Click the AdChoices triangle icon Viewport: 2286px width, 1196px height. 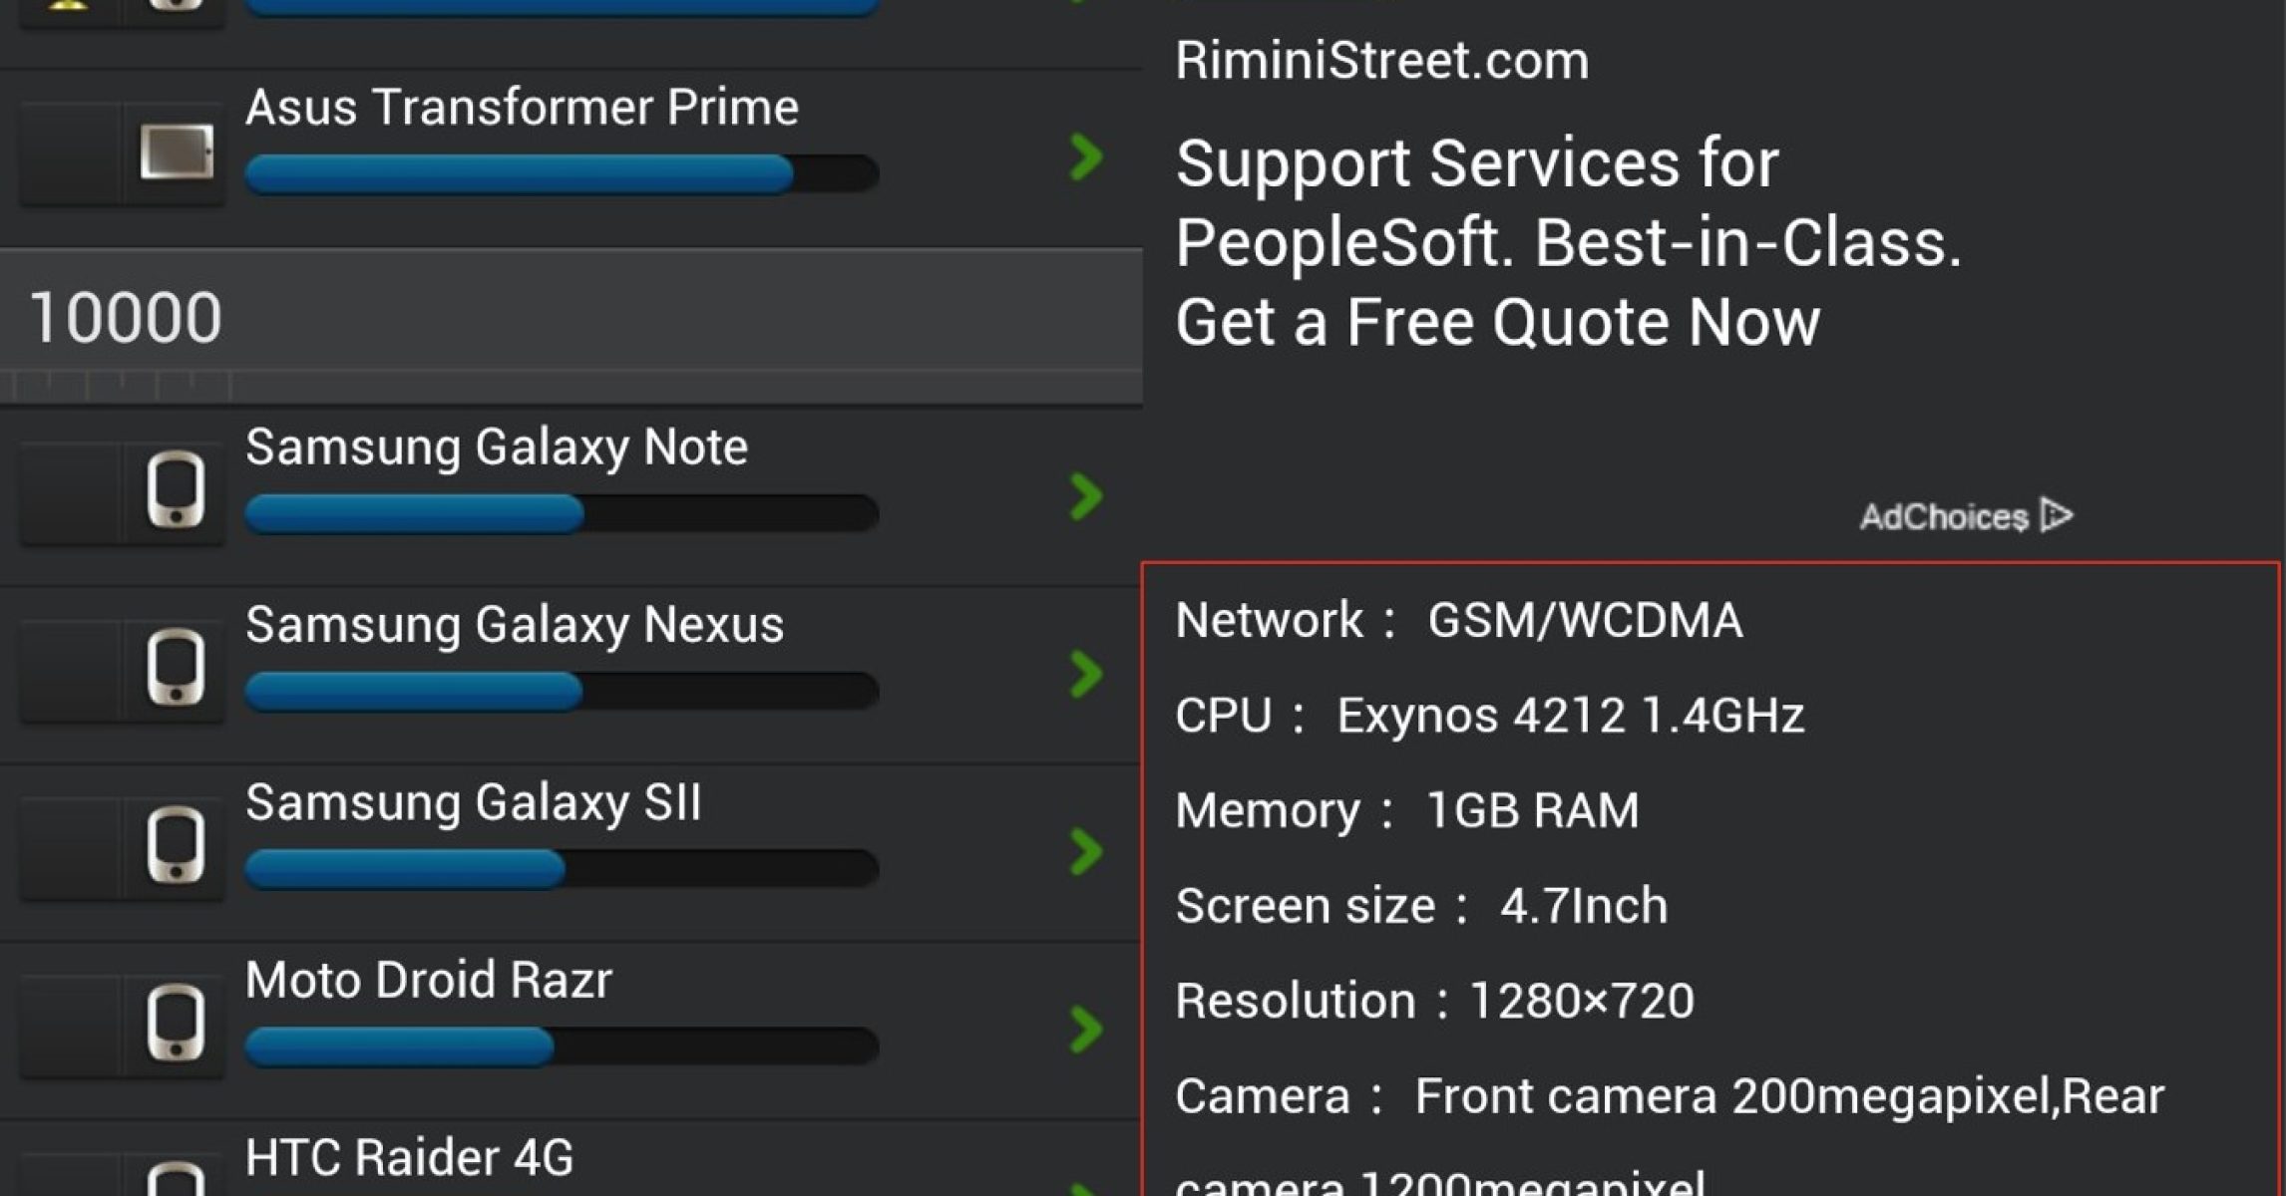coord(2057,515)
